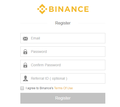Image resolution: width=120 pixels, height=107 pixels.
Task: Click the divider line left of Register heading
Action: click(x=34, y=23)
